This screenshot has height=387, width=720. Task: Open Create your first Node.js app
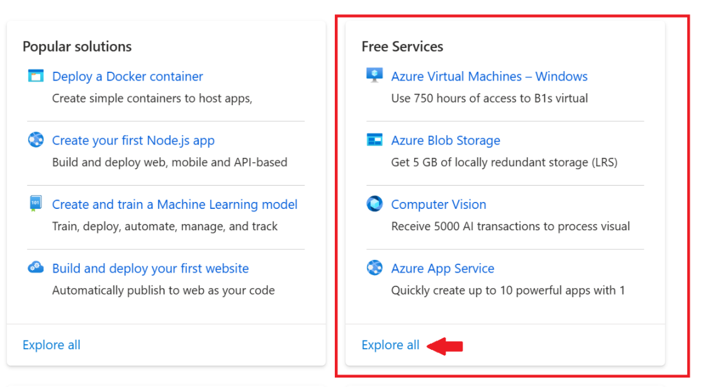click(x=133, y=140)
